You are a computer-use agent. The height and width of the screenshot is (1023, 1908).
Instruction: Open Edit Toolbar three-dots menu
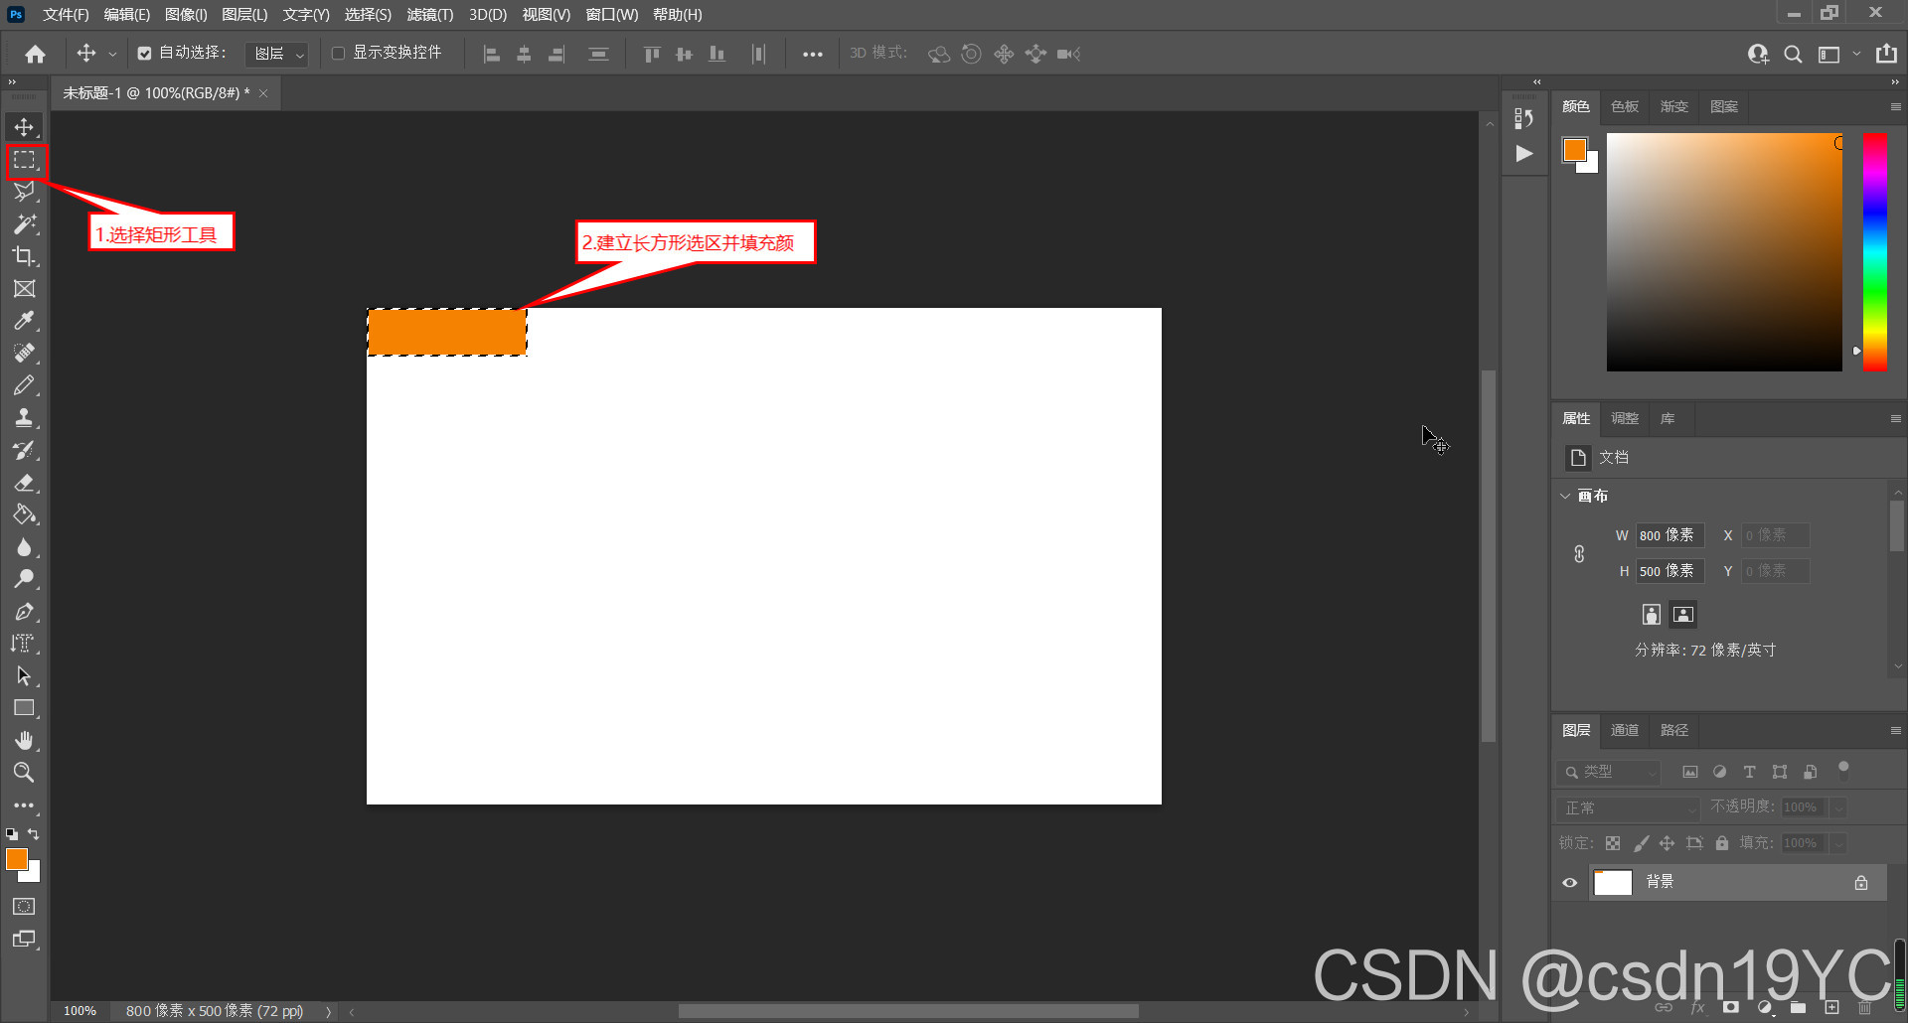point(24,805)
